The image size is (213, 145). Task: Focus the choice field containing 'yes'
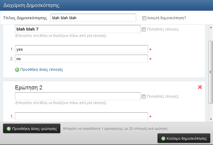pos(81,49)
